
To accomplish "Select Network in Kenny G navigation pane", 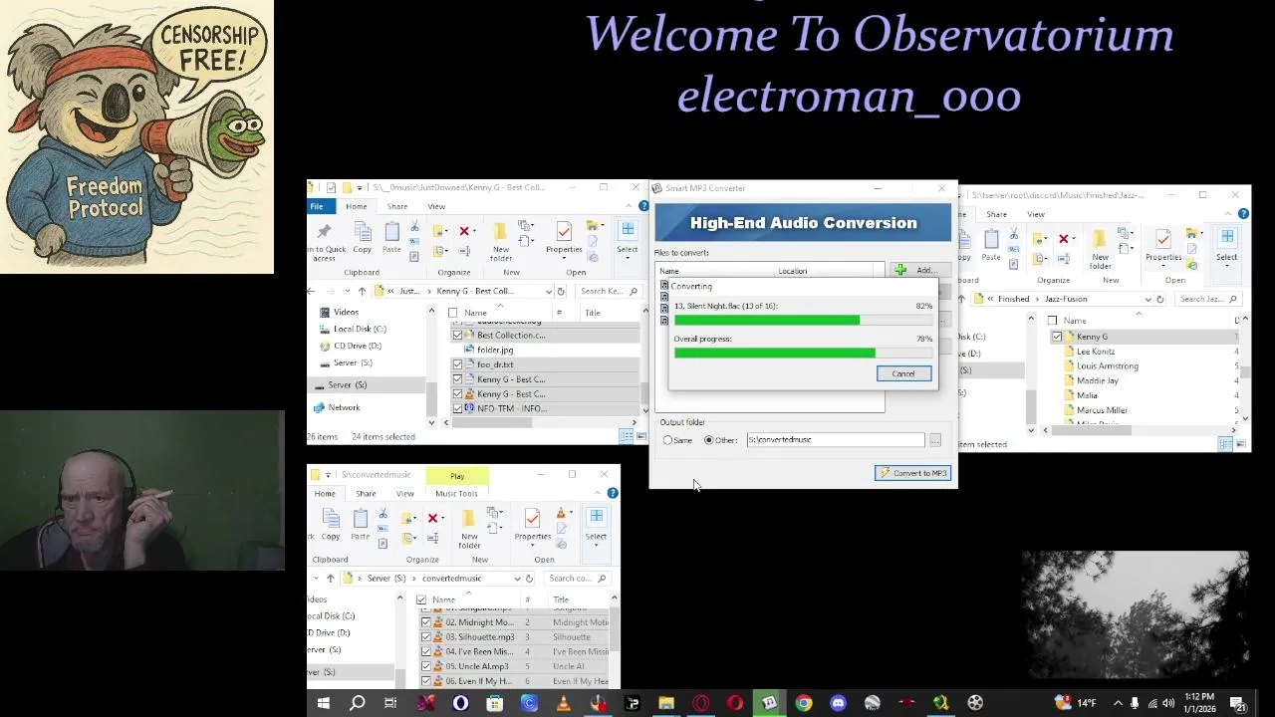I will (x=344, y=407).
